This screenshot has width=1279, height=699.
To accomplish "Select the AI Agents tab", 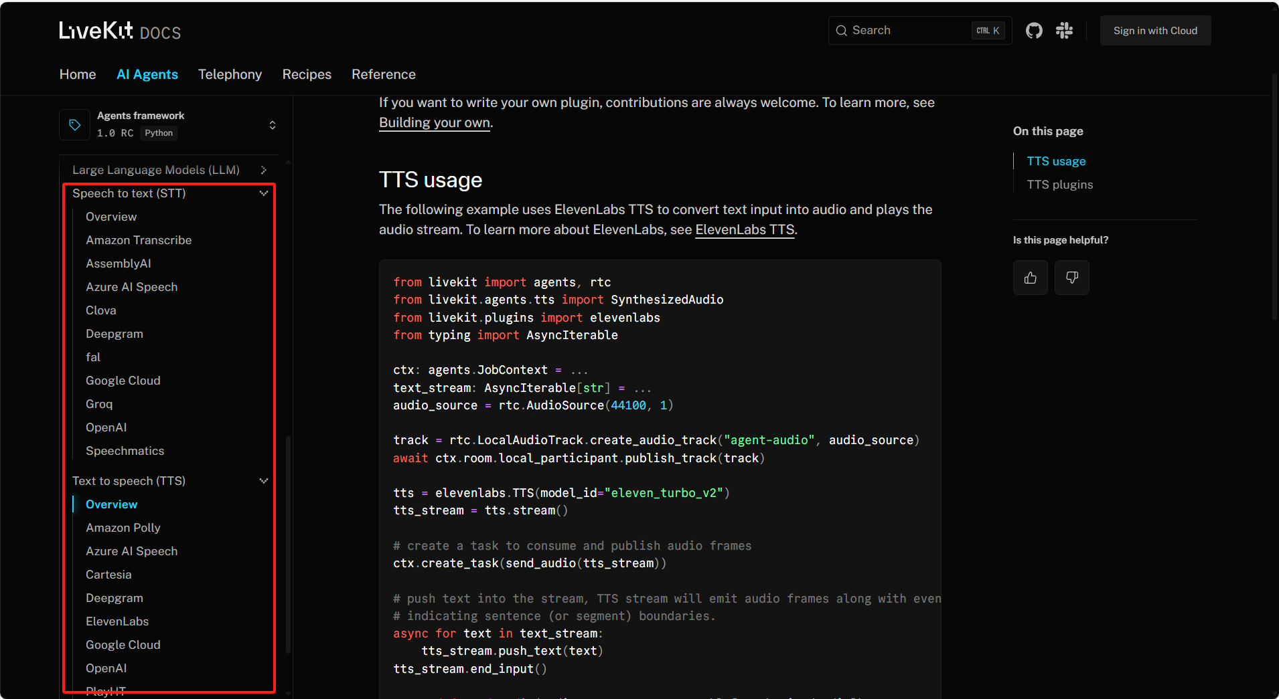I will tap(147, 74).
